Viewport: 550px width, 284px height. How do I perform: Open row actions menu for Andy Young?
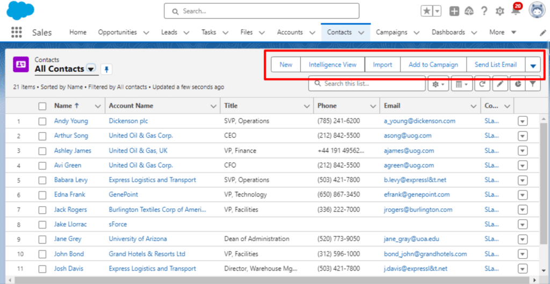[523, 121]
